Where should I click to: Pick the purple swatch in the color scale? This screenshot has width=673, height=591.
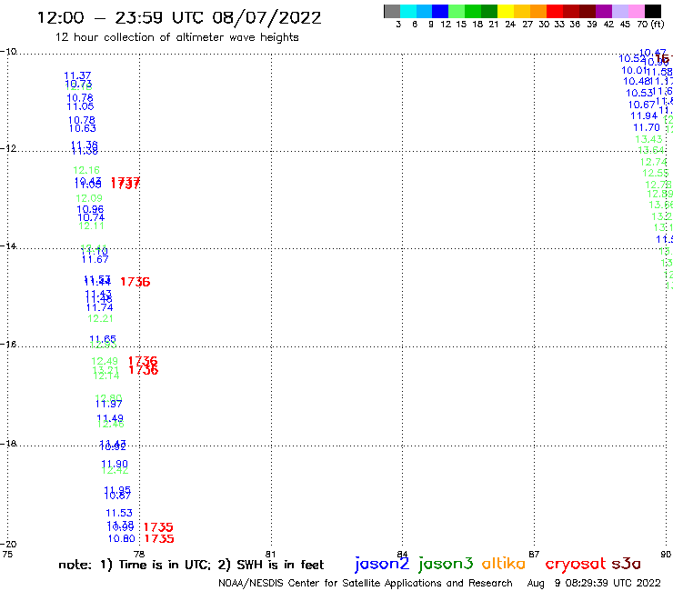(604, 11)
